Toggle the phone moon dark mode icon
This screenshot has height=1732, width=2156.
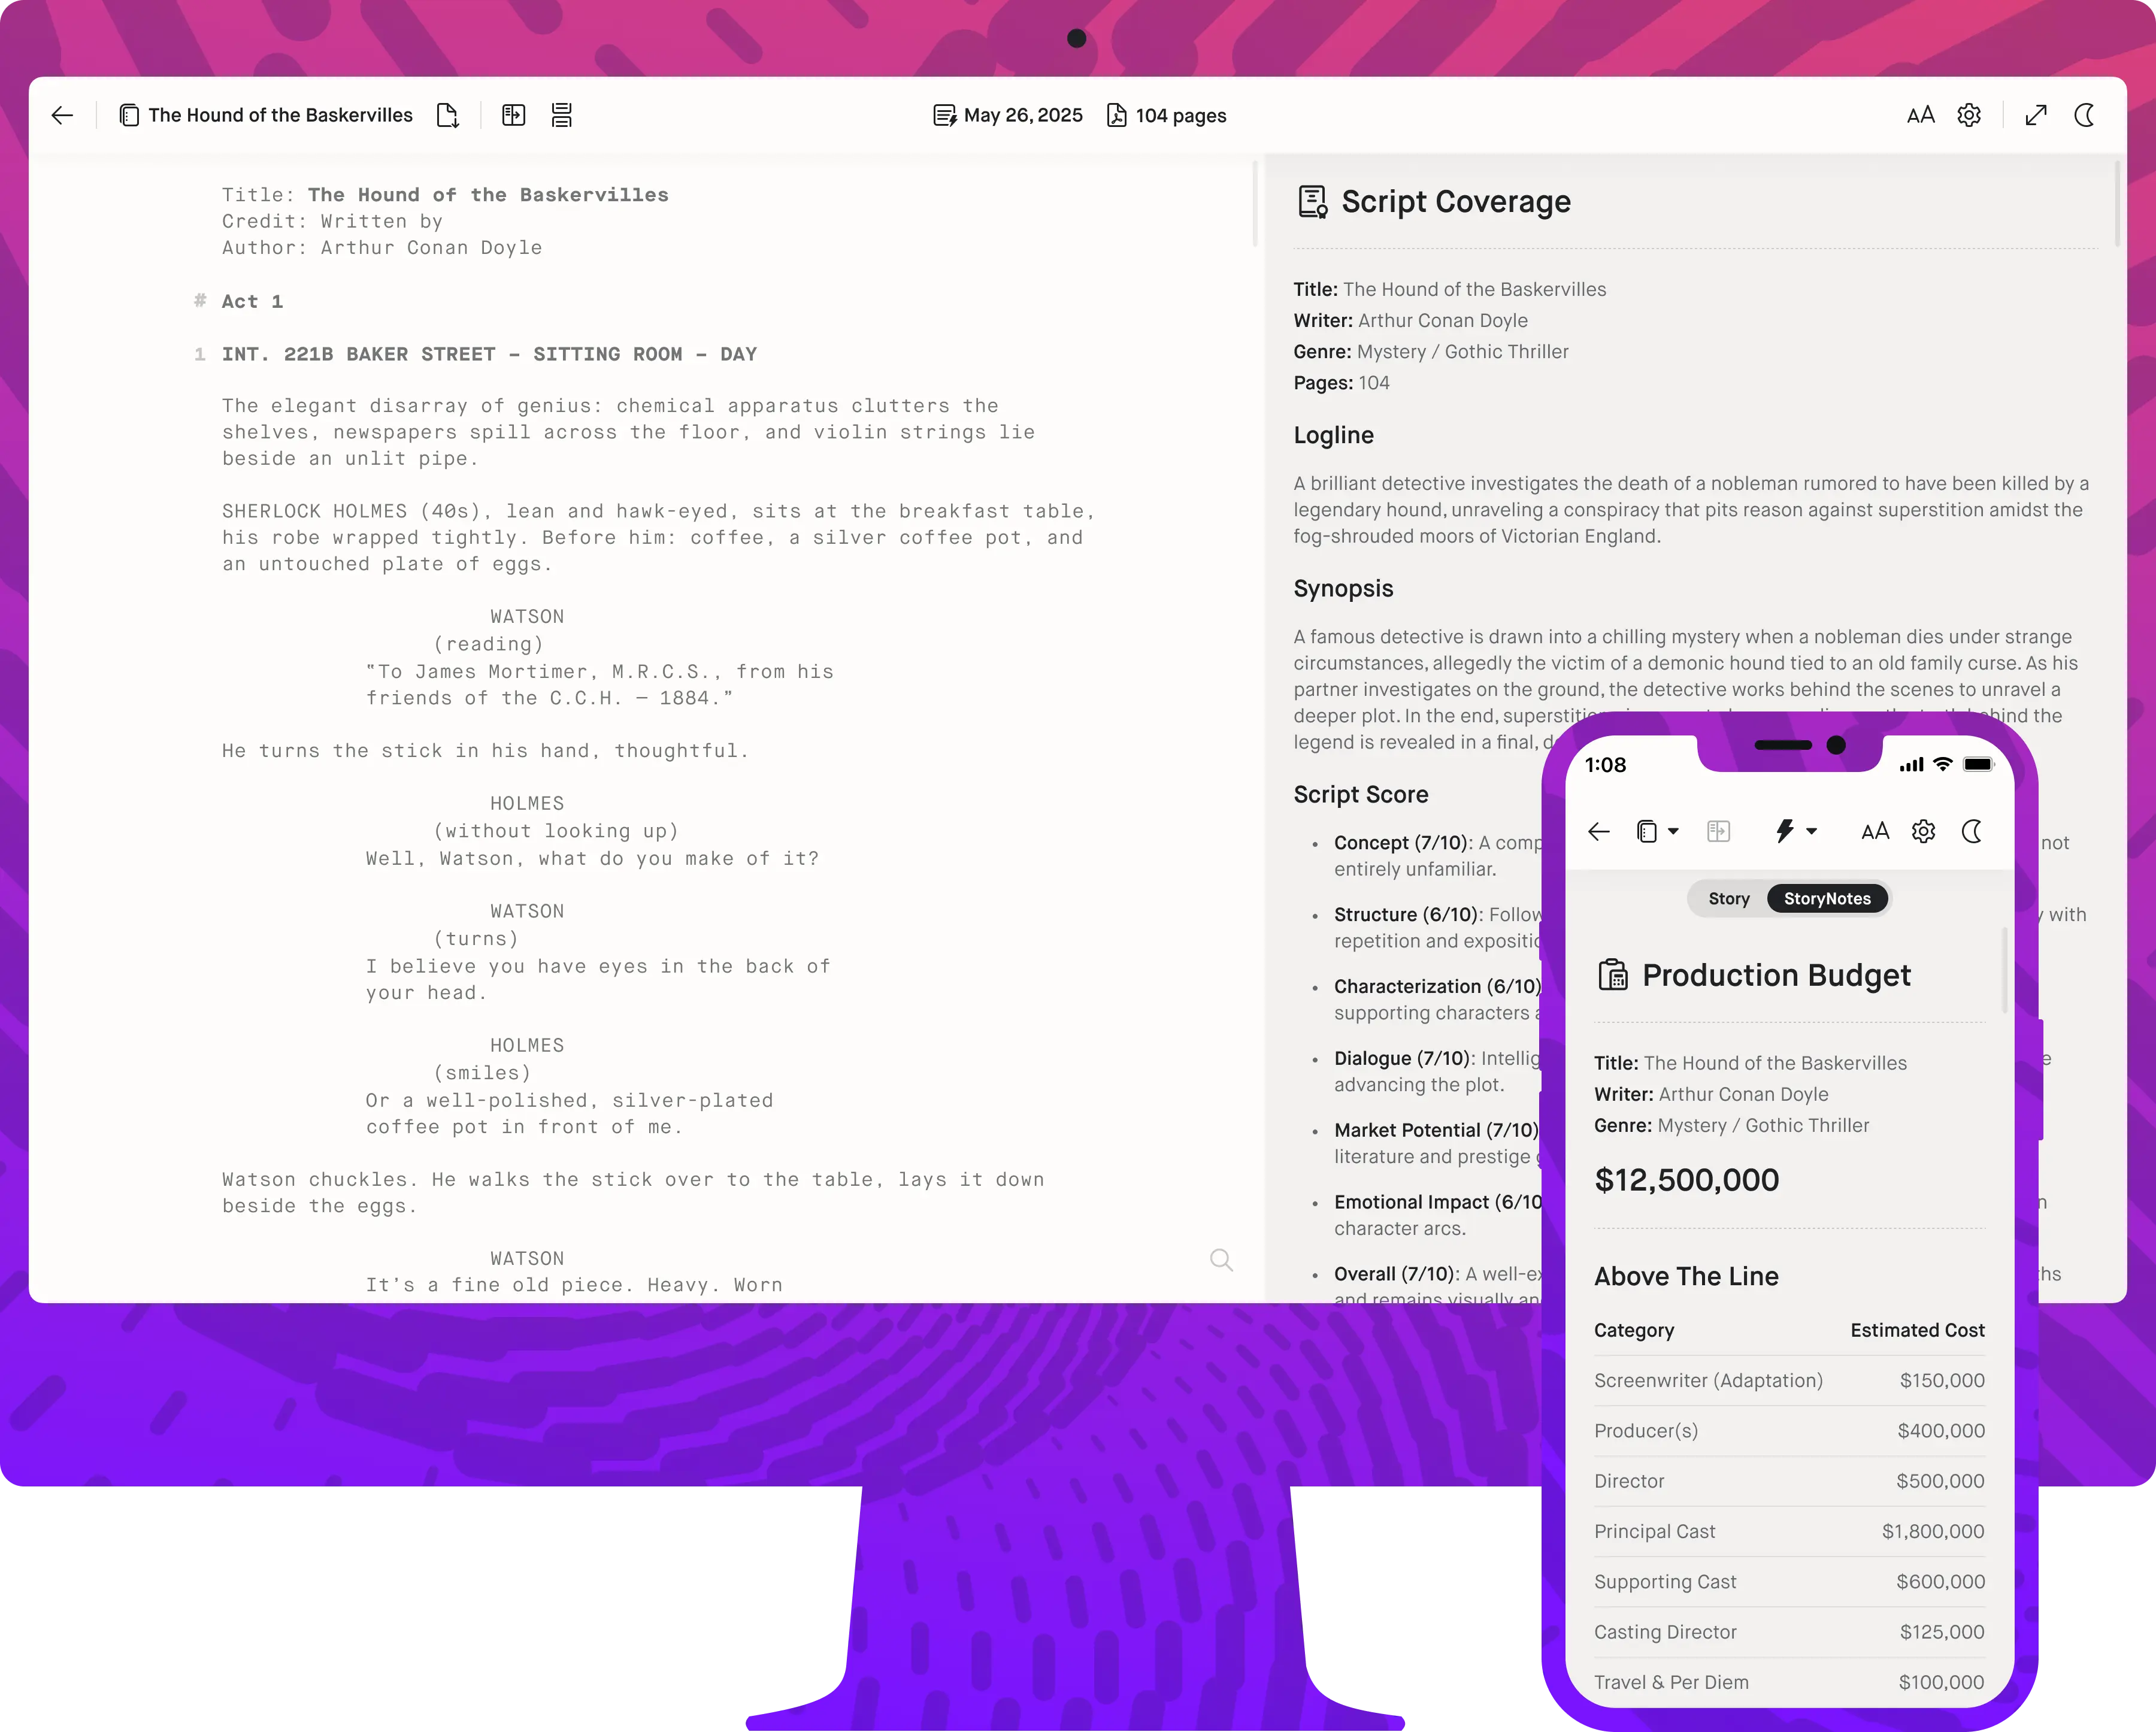point(1972,831)
